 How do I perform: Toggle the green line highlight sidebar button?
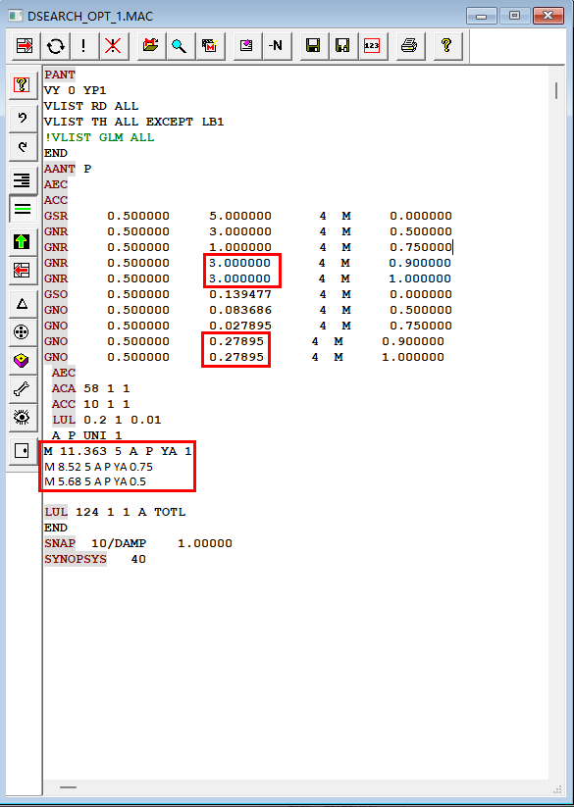pyautogui.click(x=23, y=209)
